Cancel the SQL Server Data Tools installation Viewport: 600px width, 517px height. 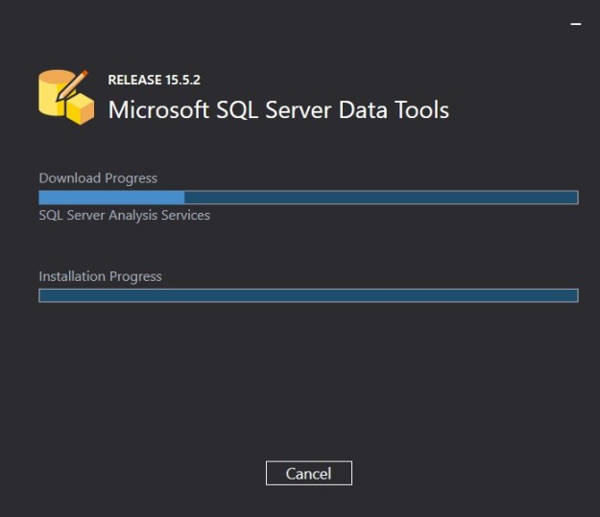[x=309, y=473]
